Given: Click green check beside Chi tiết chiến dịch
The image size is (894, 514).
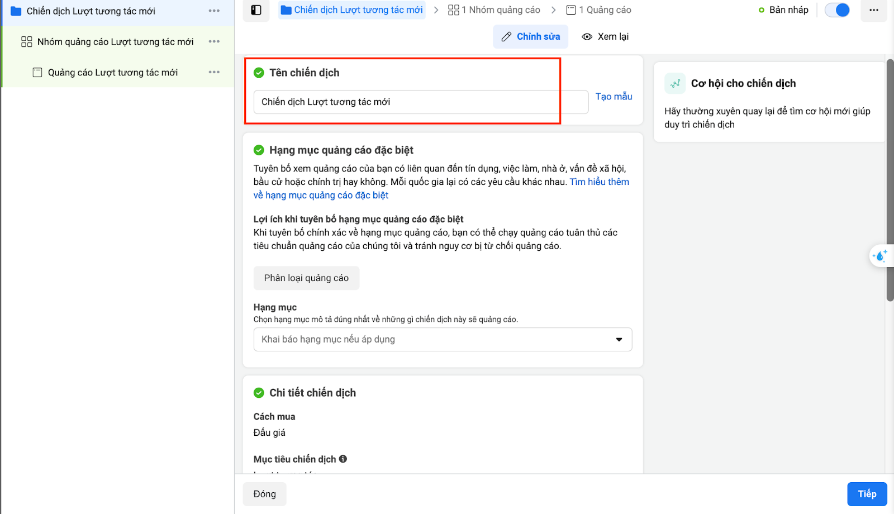Looking at the screenshot, I should pyautogui.click(x=259, y=393).
